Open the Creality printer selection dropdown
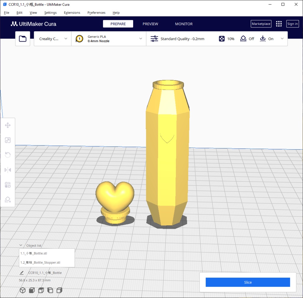 52,38
